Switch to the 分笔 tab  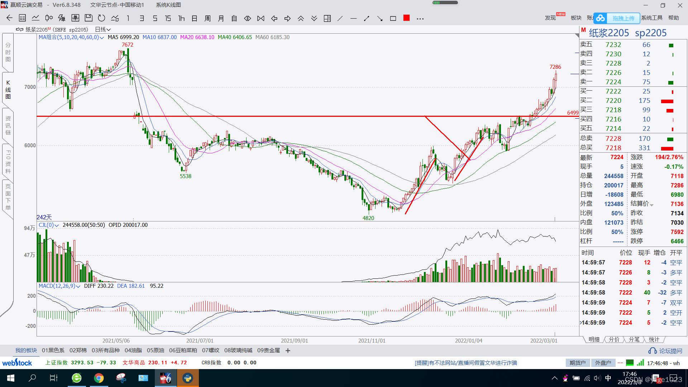(634, 339)
